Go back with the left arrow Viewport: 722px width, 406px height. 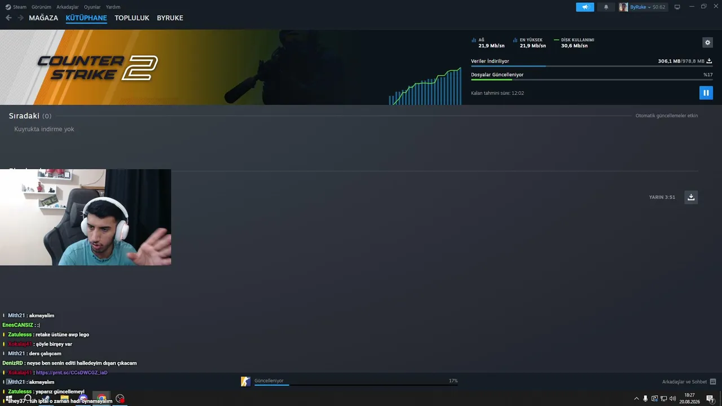point(8,18)
